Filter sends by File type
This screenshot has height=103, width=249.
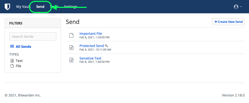pos(18,66)
